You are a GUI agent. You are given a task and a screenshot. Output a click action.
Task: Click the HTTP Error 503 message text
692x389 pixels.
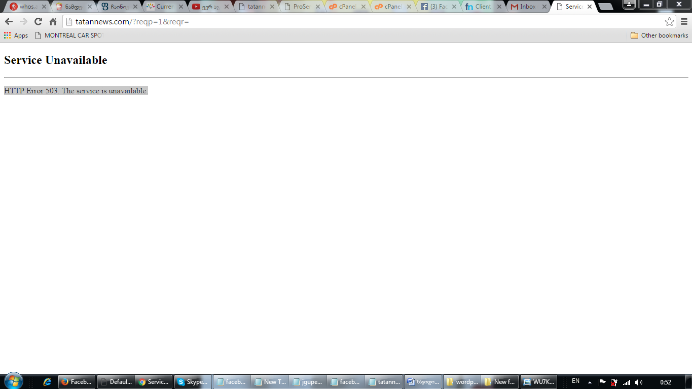pyautogui.click(x=76, y=91)
